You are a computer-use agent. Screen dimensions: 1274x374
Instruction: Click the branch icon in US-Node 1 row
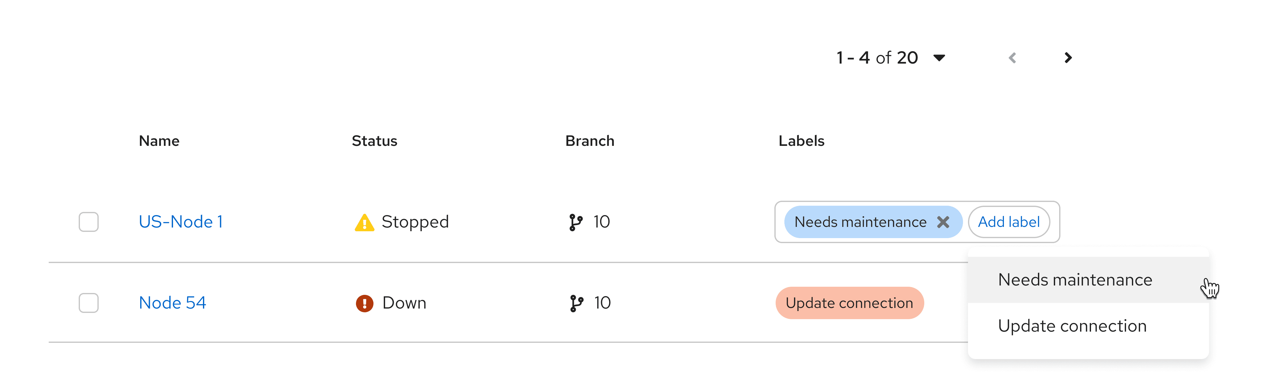[575, 222]
